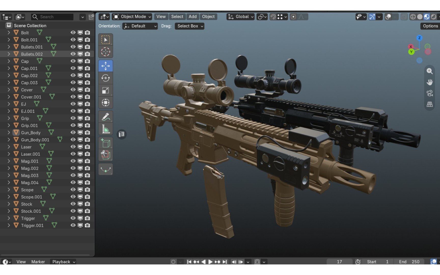Click the pan view hand icon

(x=430, y=82)
